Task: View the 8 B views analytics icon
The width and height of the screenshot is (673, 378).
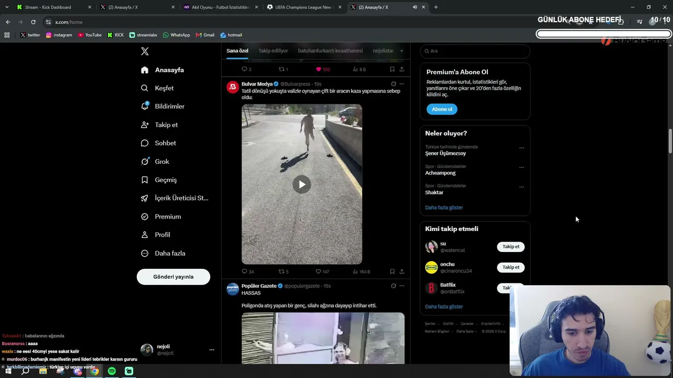Action: click(359, 69)
